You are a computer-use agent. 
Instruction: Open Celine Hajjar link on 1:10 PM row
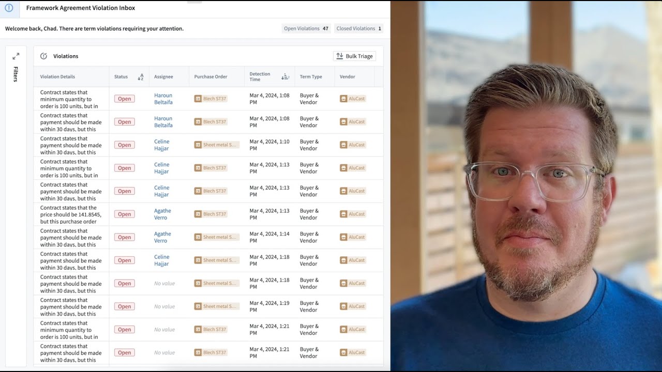[162, 145]
